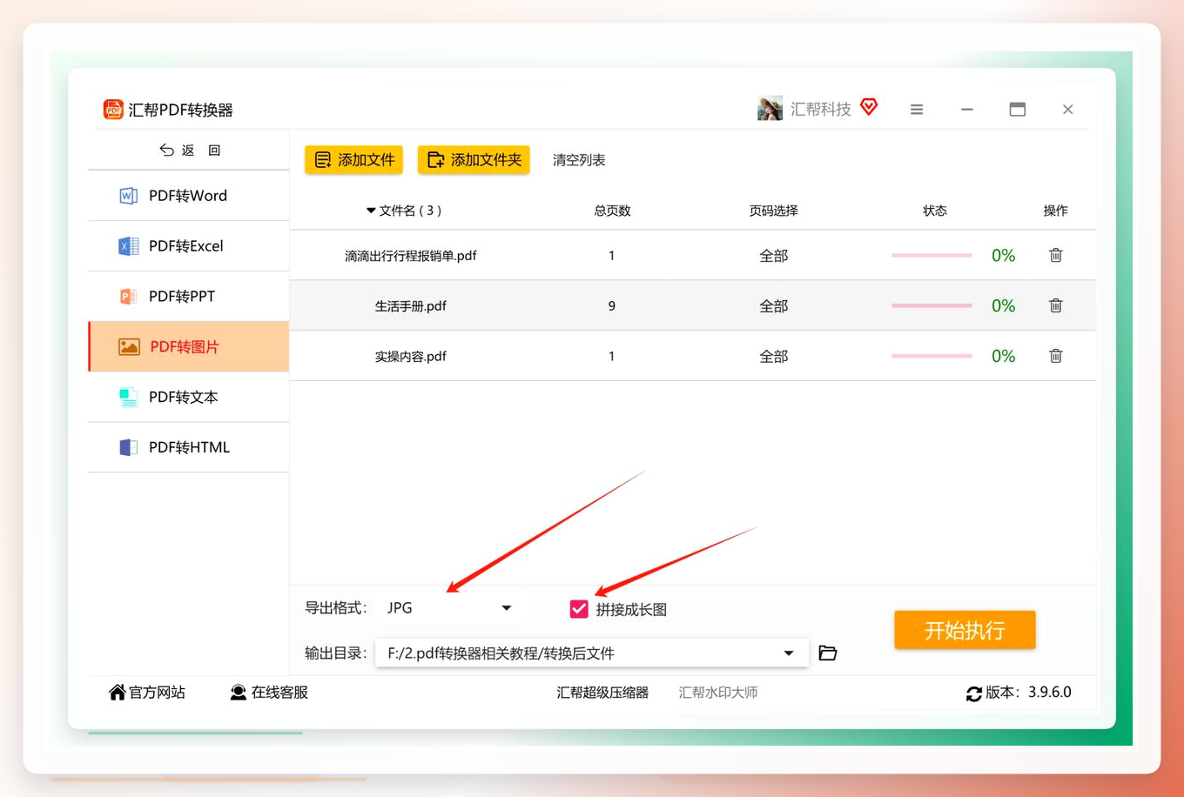Click the PDF转文本 text icon
Screen dimensions: 1184x797
tap(128, 398)
